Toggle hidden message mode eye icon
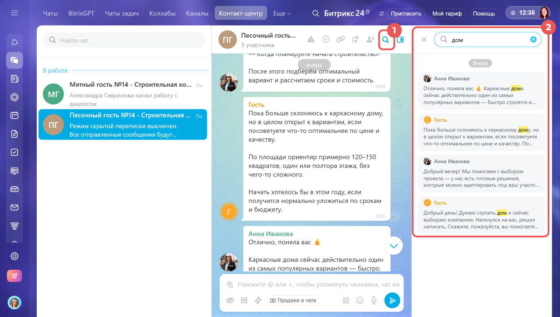Image resolution: width=560 pixels, height=317 pixels. (230, 300)
